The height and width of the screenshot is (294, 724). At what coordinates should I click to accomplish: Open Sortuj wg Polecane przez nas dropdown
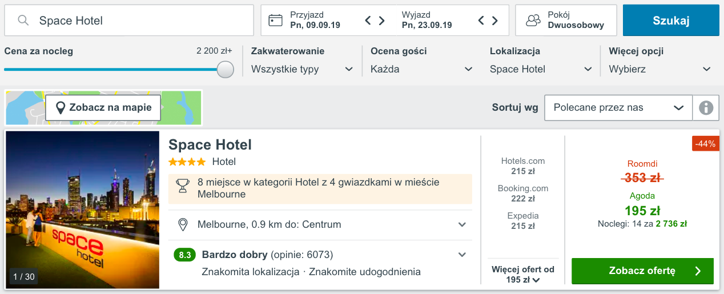(618, 107)
